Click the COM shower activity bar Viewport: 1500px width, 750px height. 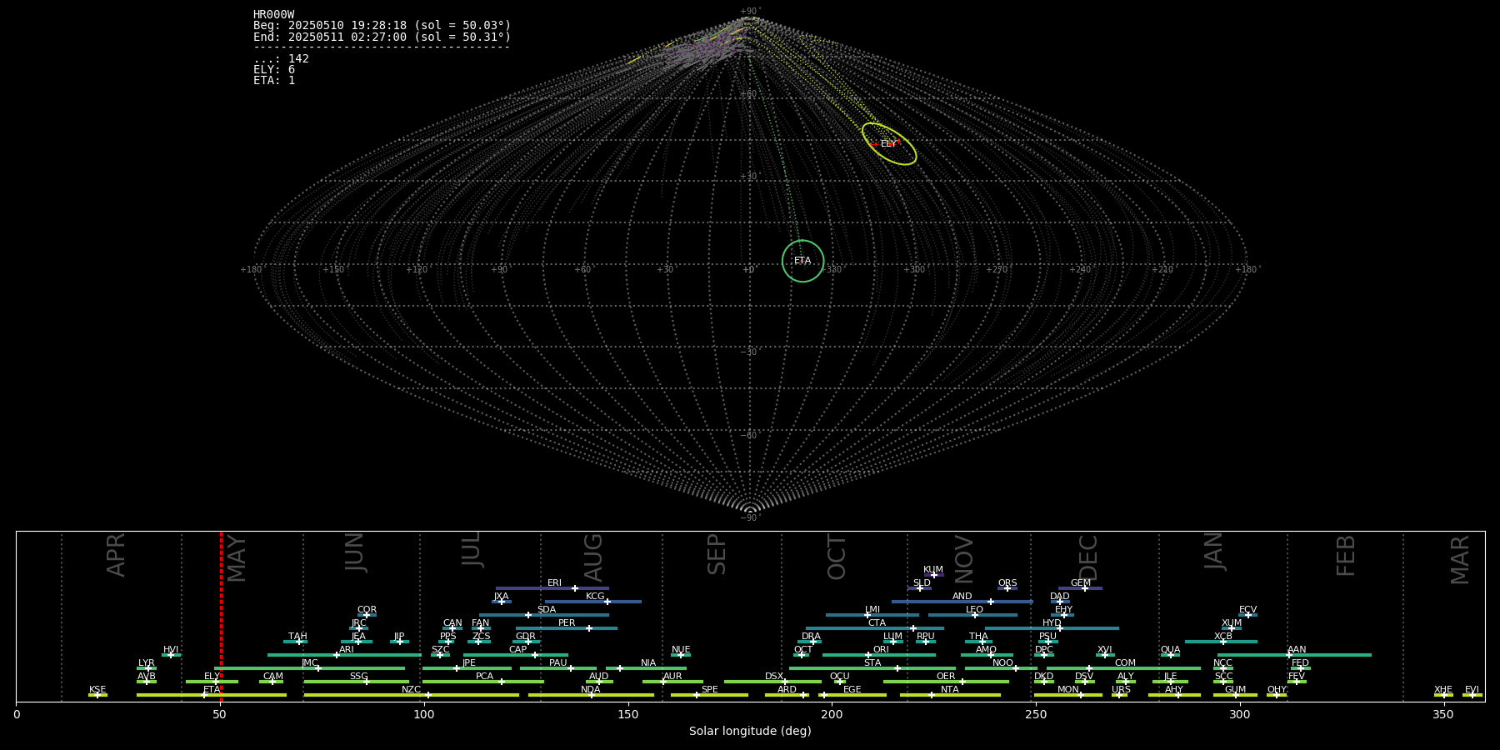(x=1123, y=668)
